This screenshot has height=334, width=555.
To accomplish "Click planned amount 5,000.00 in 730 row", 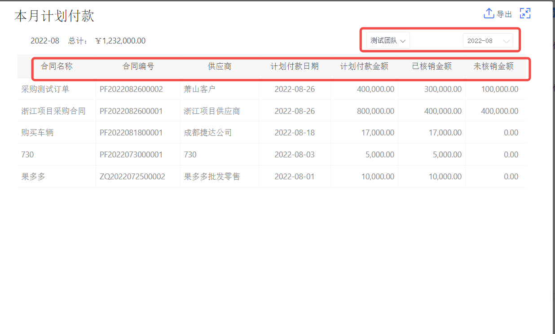I will click(x=380, y=155).
